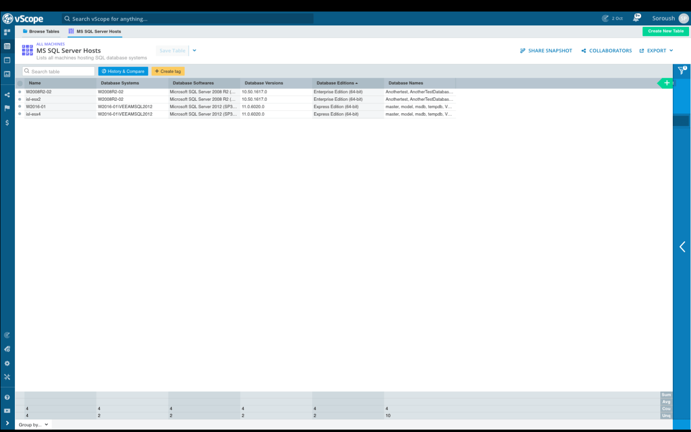
Task: Open the help question mark icon
Action: click(x=7, y=397)
